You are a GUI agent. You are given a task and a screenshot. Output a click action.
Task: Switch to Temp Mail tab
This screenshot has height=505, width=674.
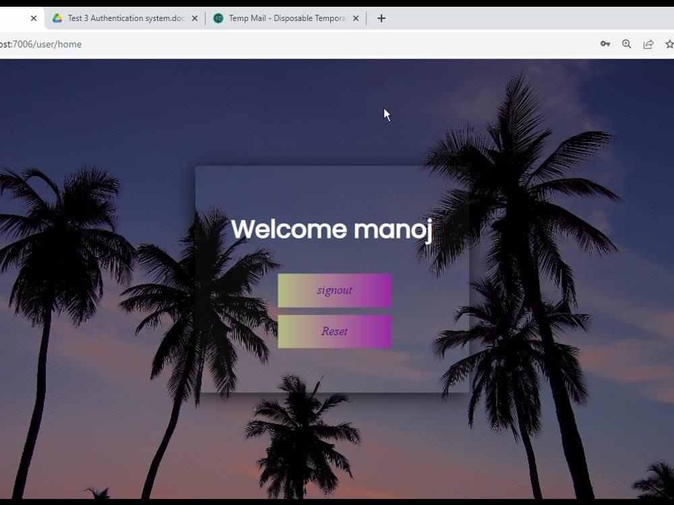(287, 18)
